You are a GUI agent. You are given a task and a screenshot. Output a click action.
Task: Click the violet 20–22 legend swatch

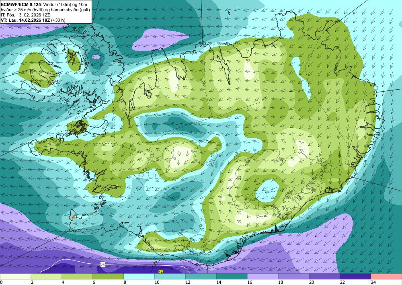point(324,277)
